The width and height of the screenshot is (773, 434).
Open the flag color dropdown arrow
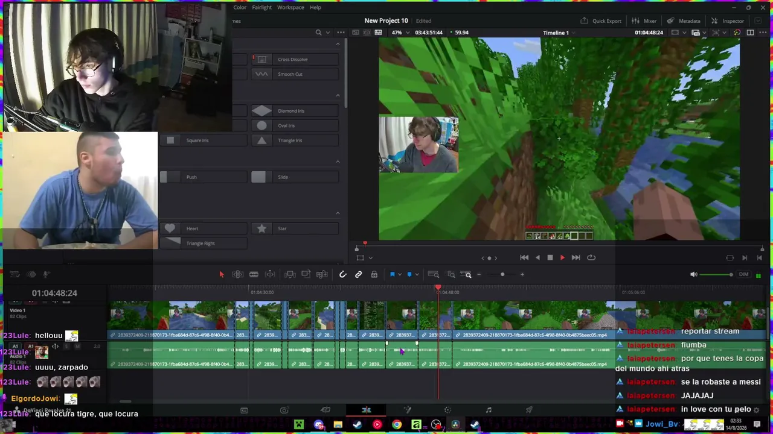pos(400,275)
